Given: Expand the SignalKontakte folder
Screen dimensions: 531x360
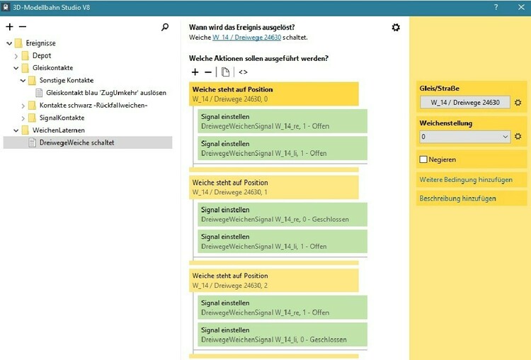Looking at the screenshot, I should point(23,118).
